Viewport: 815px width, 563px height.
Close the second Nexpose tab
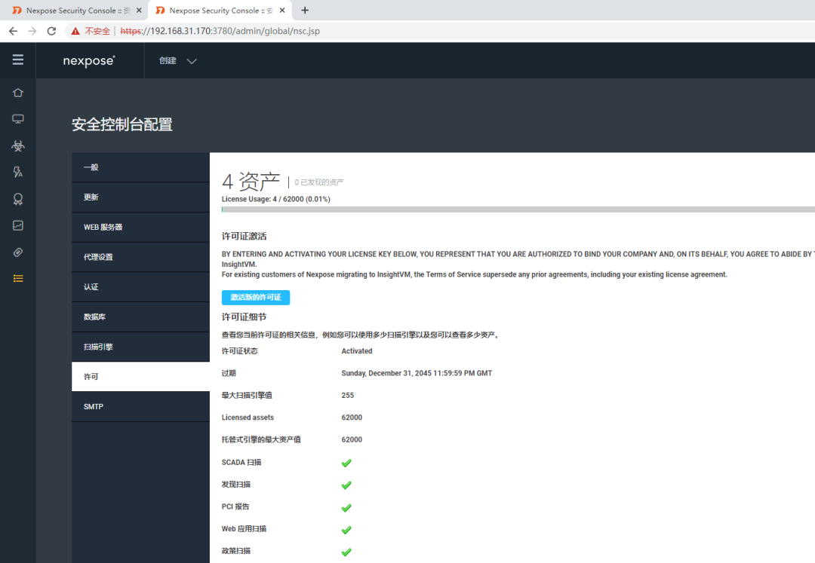point(281,11)
